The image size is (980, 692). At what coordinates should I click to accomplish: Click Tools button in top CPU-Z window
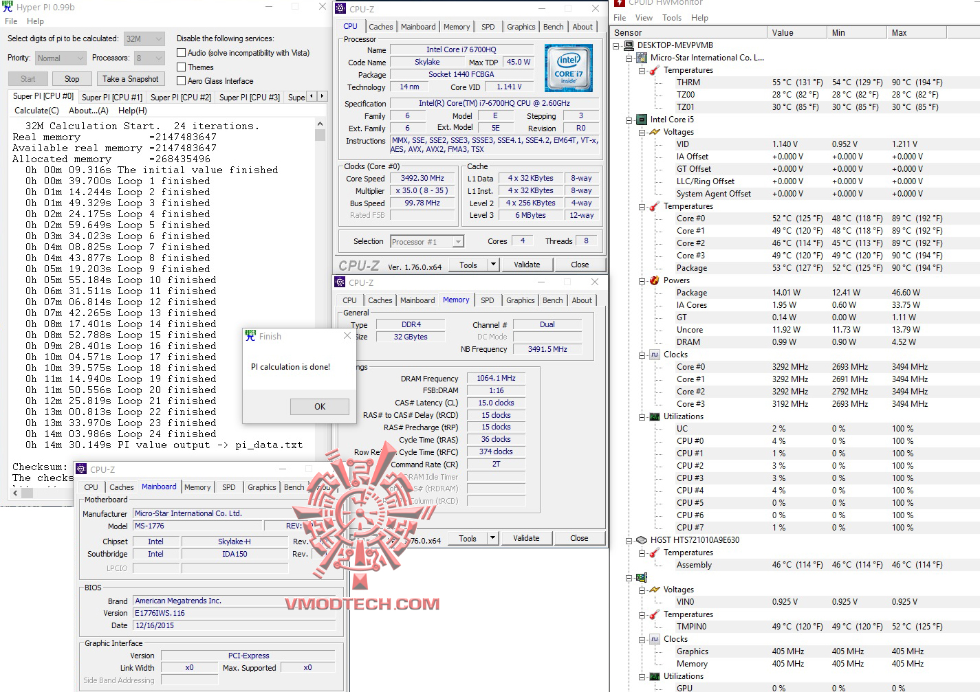[x=468, y=265]
